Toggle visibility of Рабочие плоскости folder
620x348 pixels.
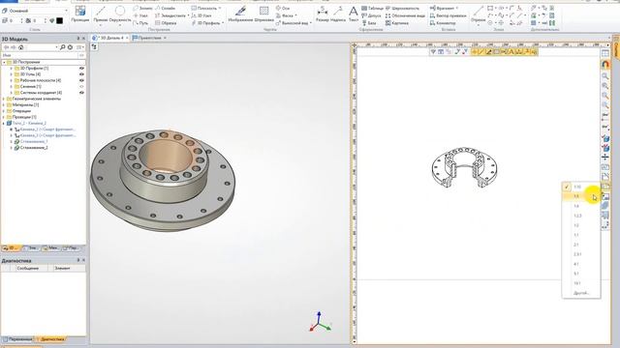[x=81, y=80]
